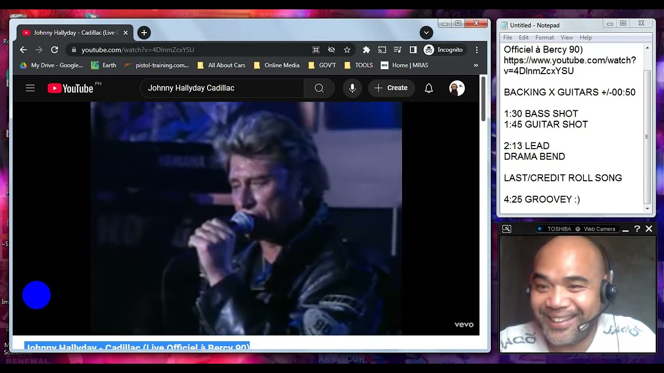Viewport: 664px width, 373px height.
Task: Click the Notepad scroll down arrow
Action: point(647,209)
